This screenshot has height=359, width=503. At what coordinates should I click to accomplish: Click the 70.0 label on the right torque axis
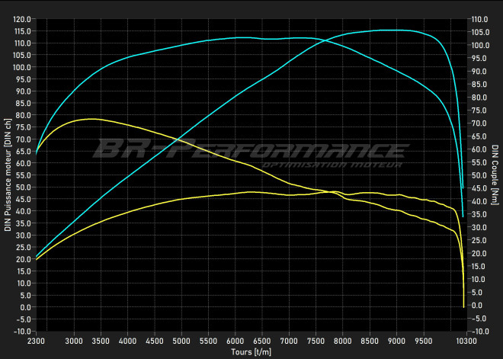pos(479,123)
